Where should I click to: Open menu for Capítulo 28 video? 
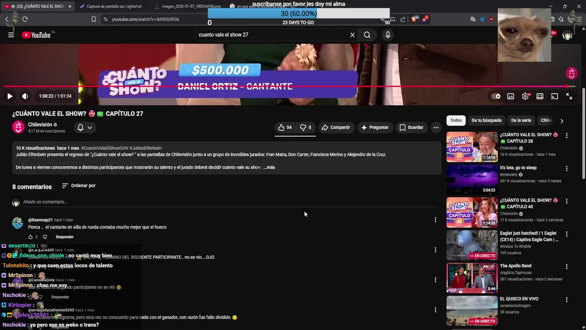tap(567, 136)
